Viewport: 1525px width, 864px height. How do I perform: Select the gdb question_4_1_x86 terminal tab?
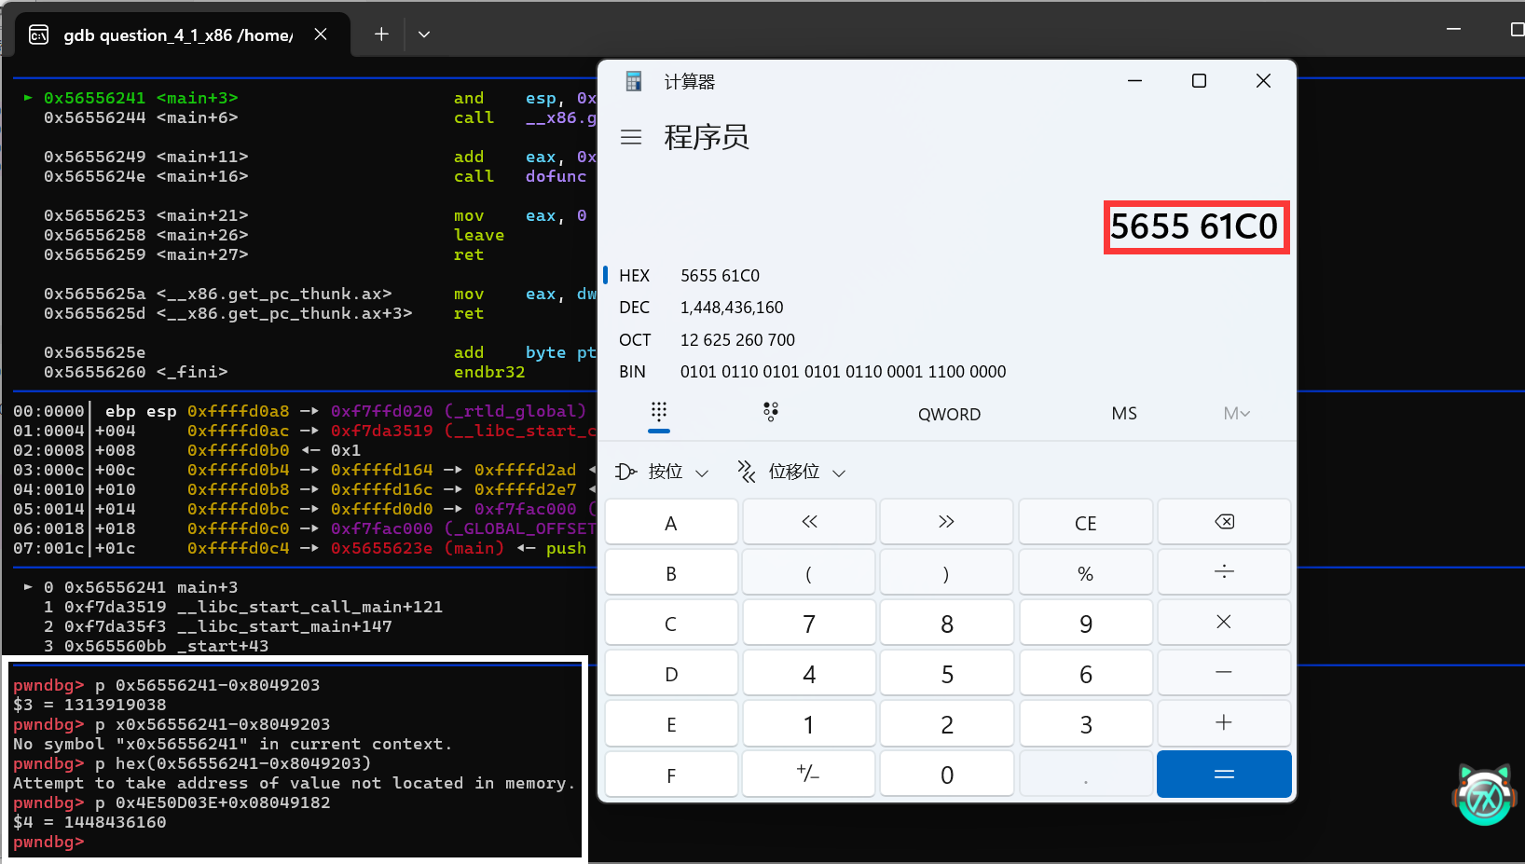point(183,34)
